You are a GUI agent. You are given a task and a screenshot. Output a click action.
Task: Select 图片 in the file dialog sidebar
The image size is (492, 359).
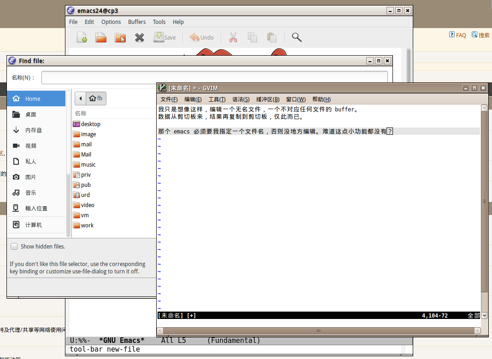[36, 177]
